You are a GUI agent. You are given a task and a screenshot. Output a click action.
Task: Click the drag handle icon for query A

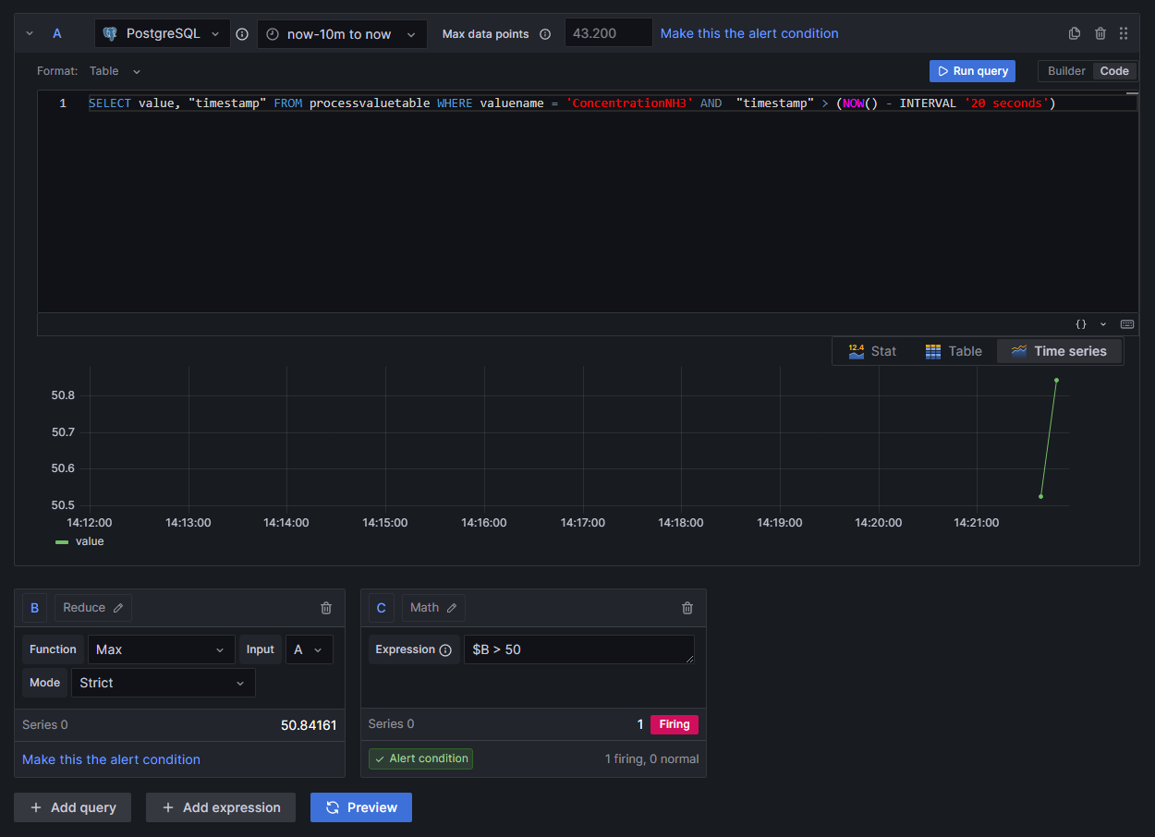[x=1124, y=33]
